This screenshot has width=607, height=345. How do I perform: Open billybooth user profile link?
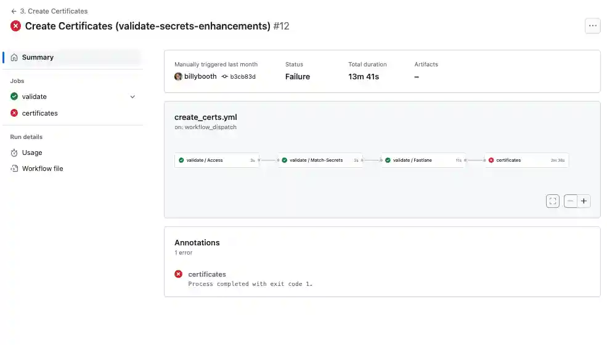[200, 76]
